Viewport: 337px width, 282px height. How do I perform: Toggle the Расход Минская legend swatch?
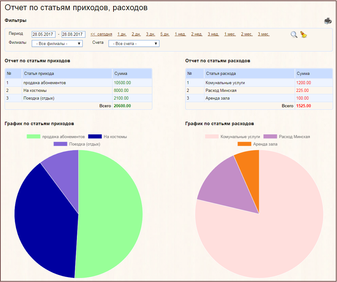point(270,136)
